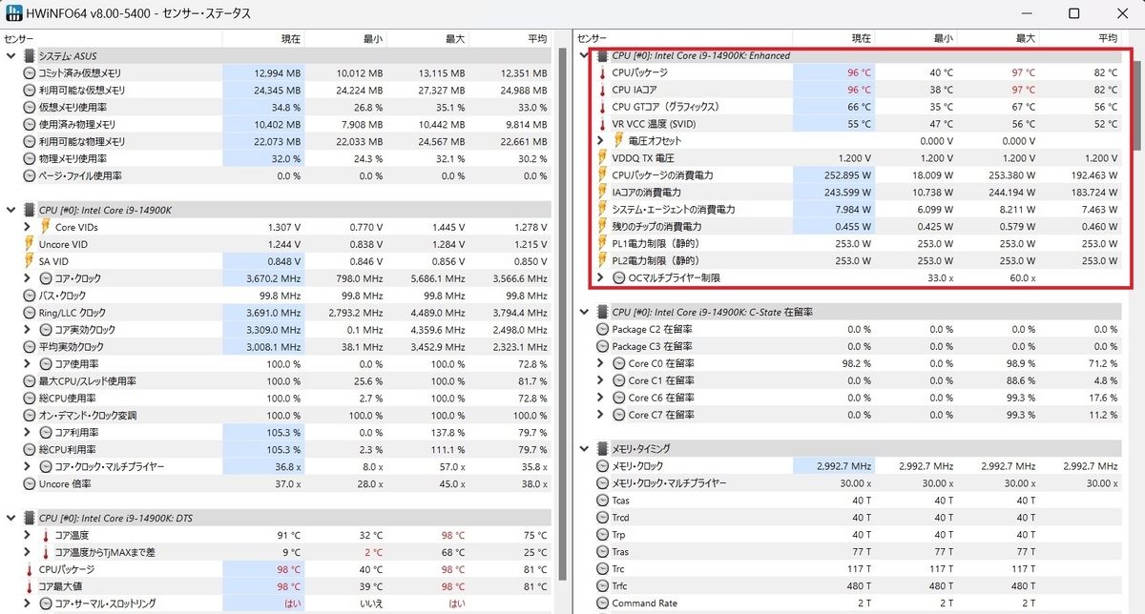This screenshot has height=614, width=1145.
Task: Click the circle icon beside 総CPU使用率
Action: tap(30, 398)
